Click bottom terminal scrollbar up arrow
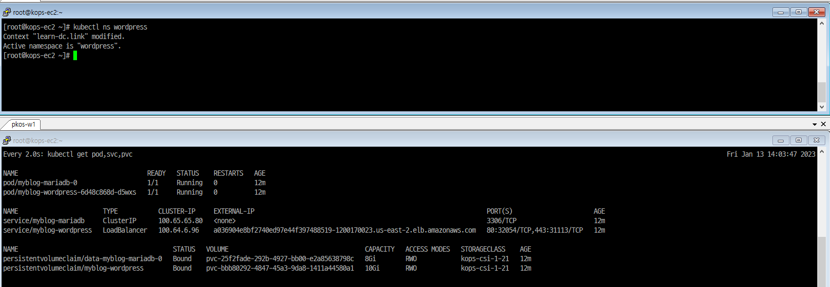The width and height of the screenshot is (830, 287). pos(822,152)
